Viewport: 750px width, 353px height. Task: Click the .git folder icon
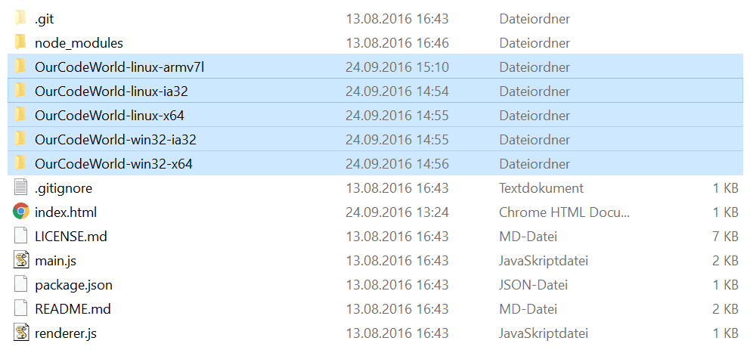point(20,19)
